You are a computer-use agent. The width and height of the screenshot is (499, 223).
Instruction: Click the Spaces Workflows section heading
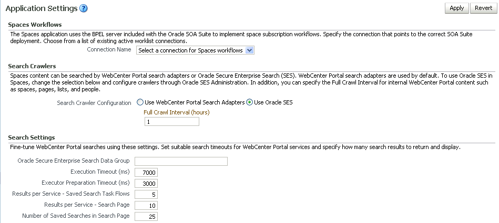[x=35, y=25]
